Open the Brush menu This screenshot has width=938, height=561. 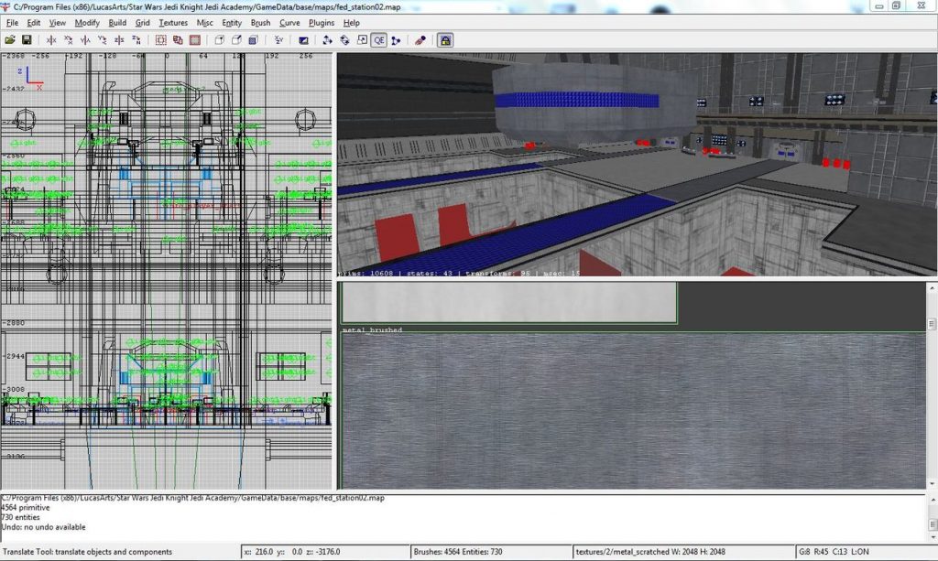[x=260, y=23]
